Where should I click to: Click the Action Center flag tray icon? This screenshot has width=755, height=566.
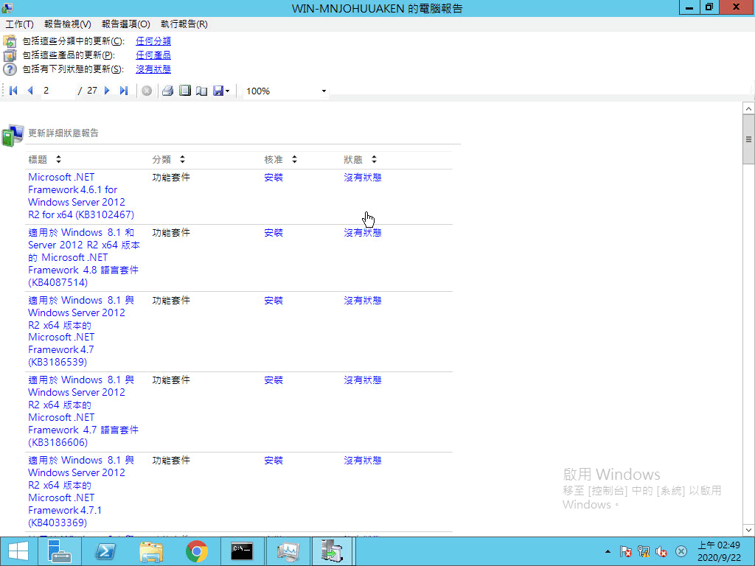(625, 551)
